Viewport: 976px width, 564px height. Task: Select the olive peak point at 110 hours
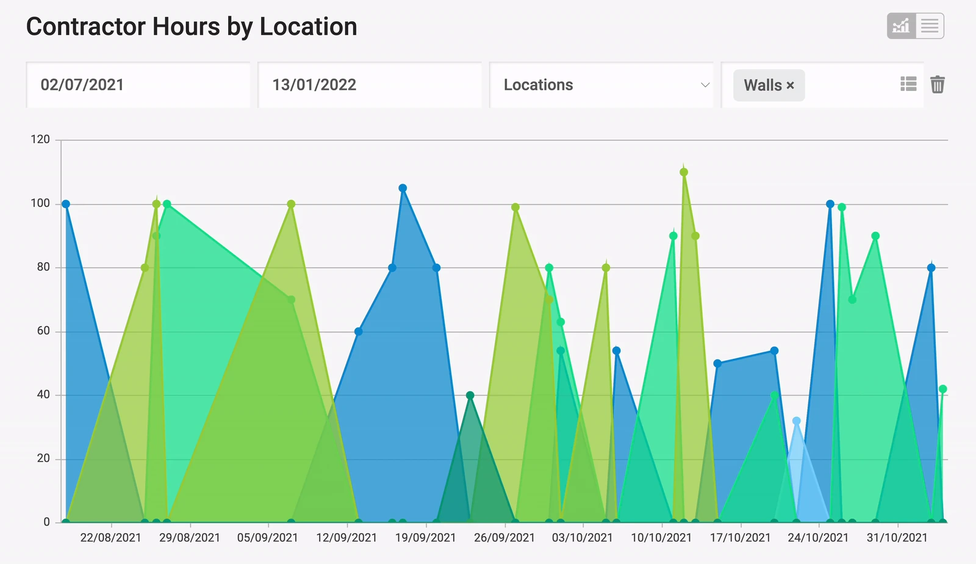684,172
